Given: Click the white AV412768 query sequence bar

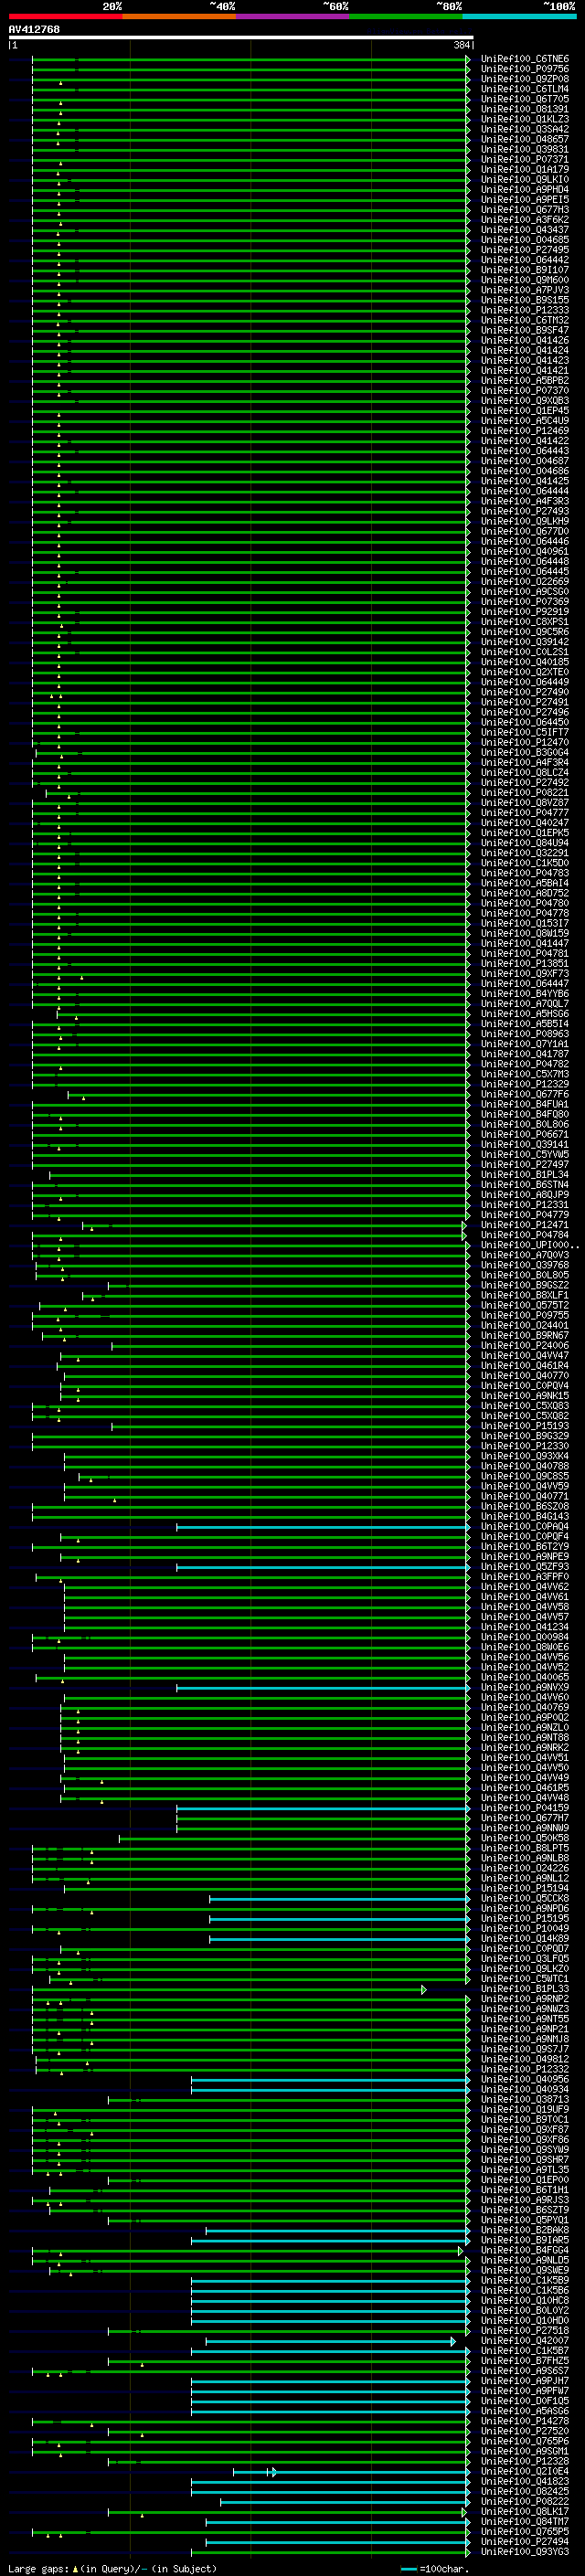Looking at the screenshot, I should [x=241, y=38].
